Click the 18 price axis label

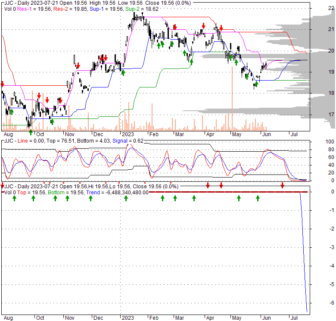pyautogui.click(x=331, y=93)
